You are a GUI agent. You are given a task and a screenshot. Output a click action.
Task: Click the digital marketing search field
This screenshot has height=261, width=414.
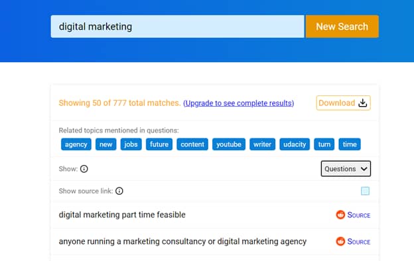pyautogui.click(x=177, y=26)
